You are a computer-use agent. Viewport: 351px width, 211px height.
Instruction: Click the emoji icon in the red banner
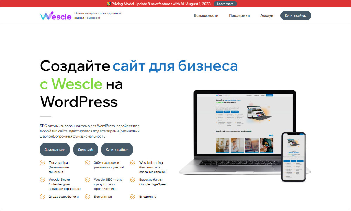108,4
